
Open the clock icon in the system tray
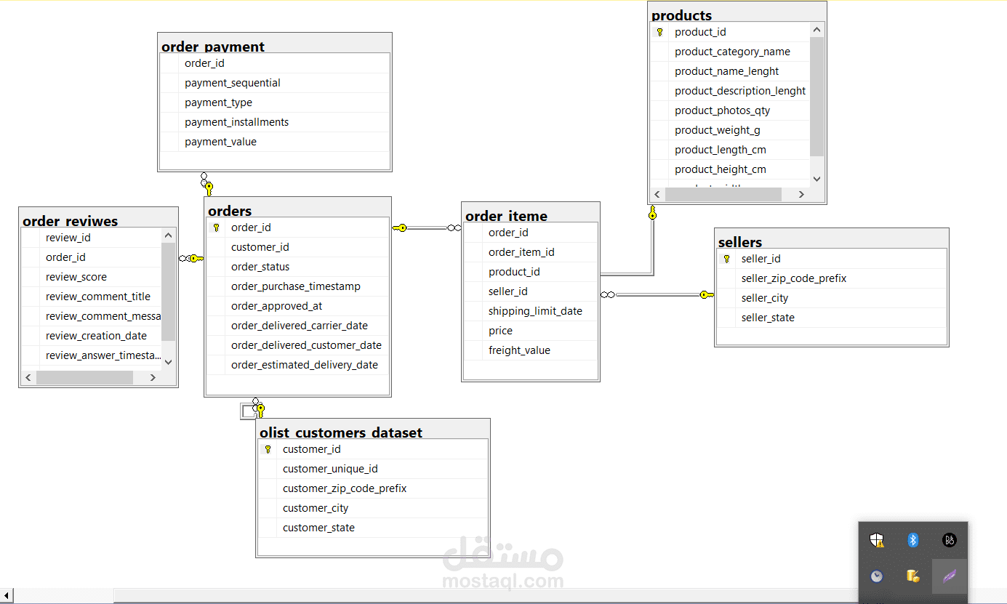click(x=876, y=576)
